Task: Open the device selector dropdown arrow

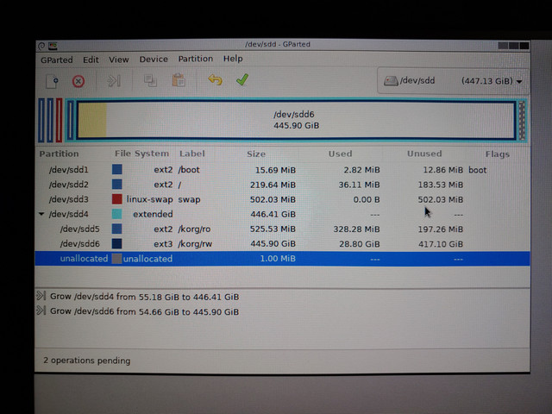Action: (x=519, y=82)
